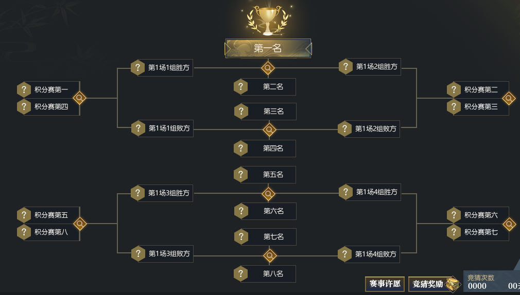
Task: Click the magnifier beside 积分赛第二 and 积分赛第三
Action: [x=509, y=98]
